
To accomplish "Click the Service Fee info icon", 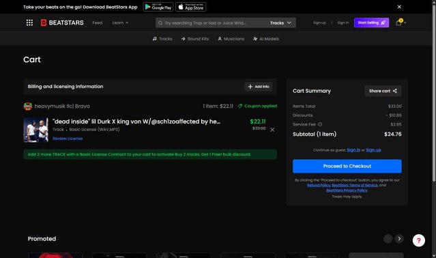I will point(320,124).
